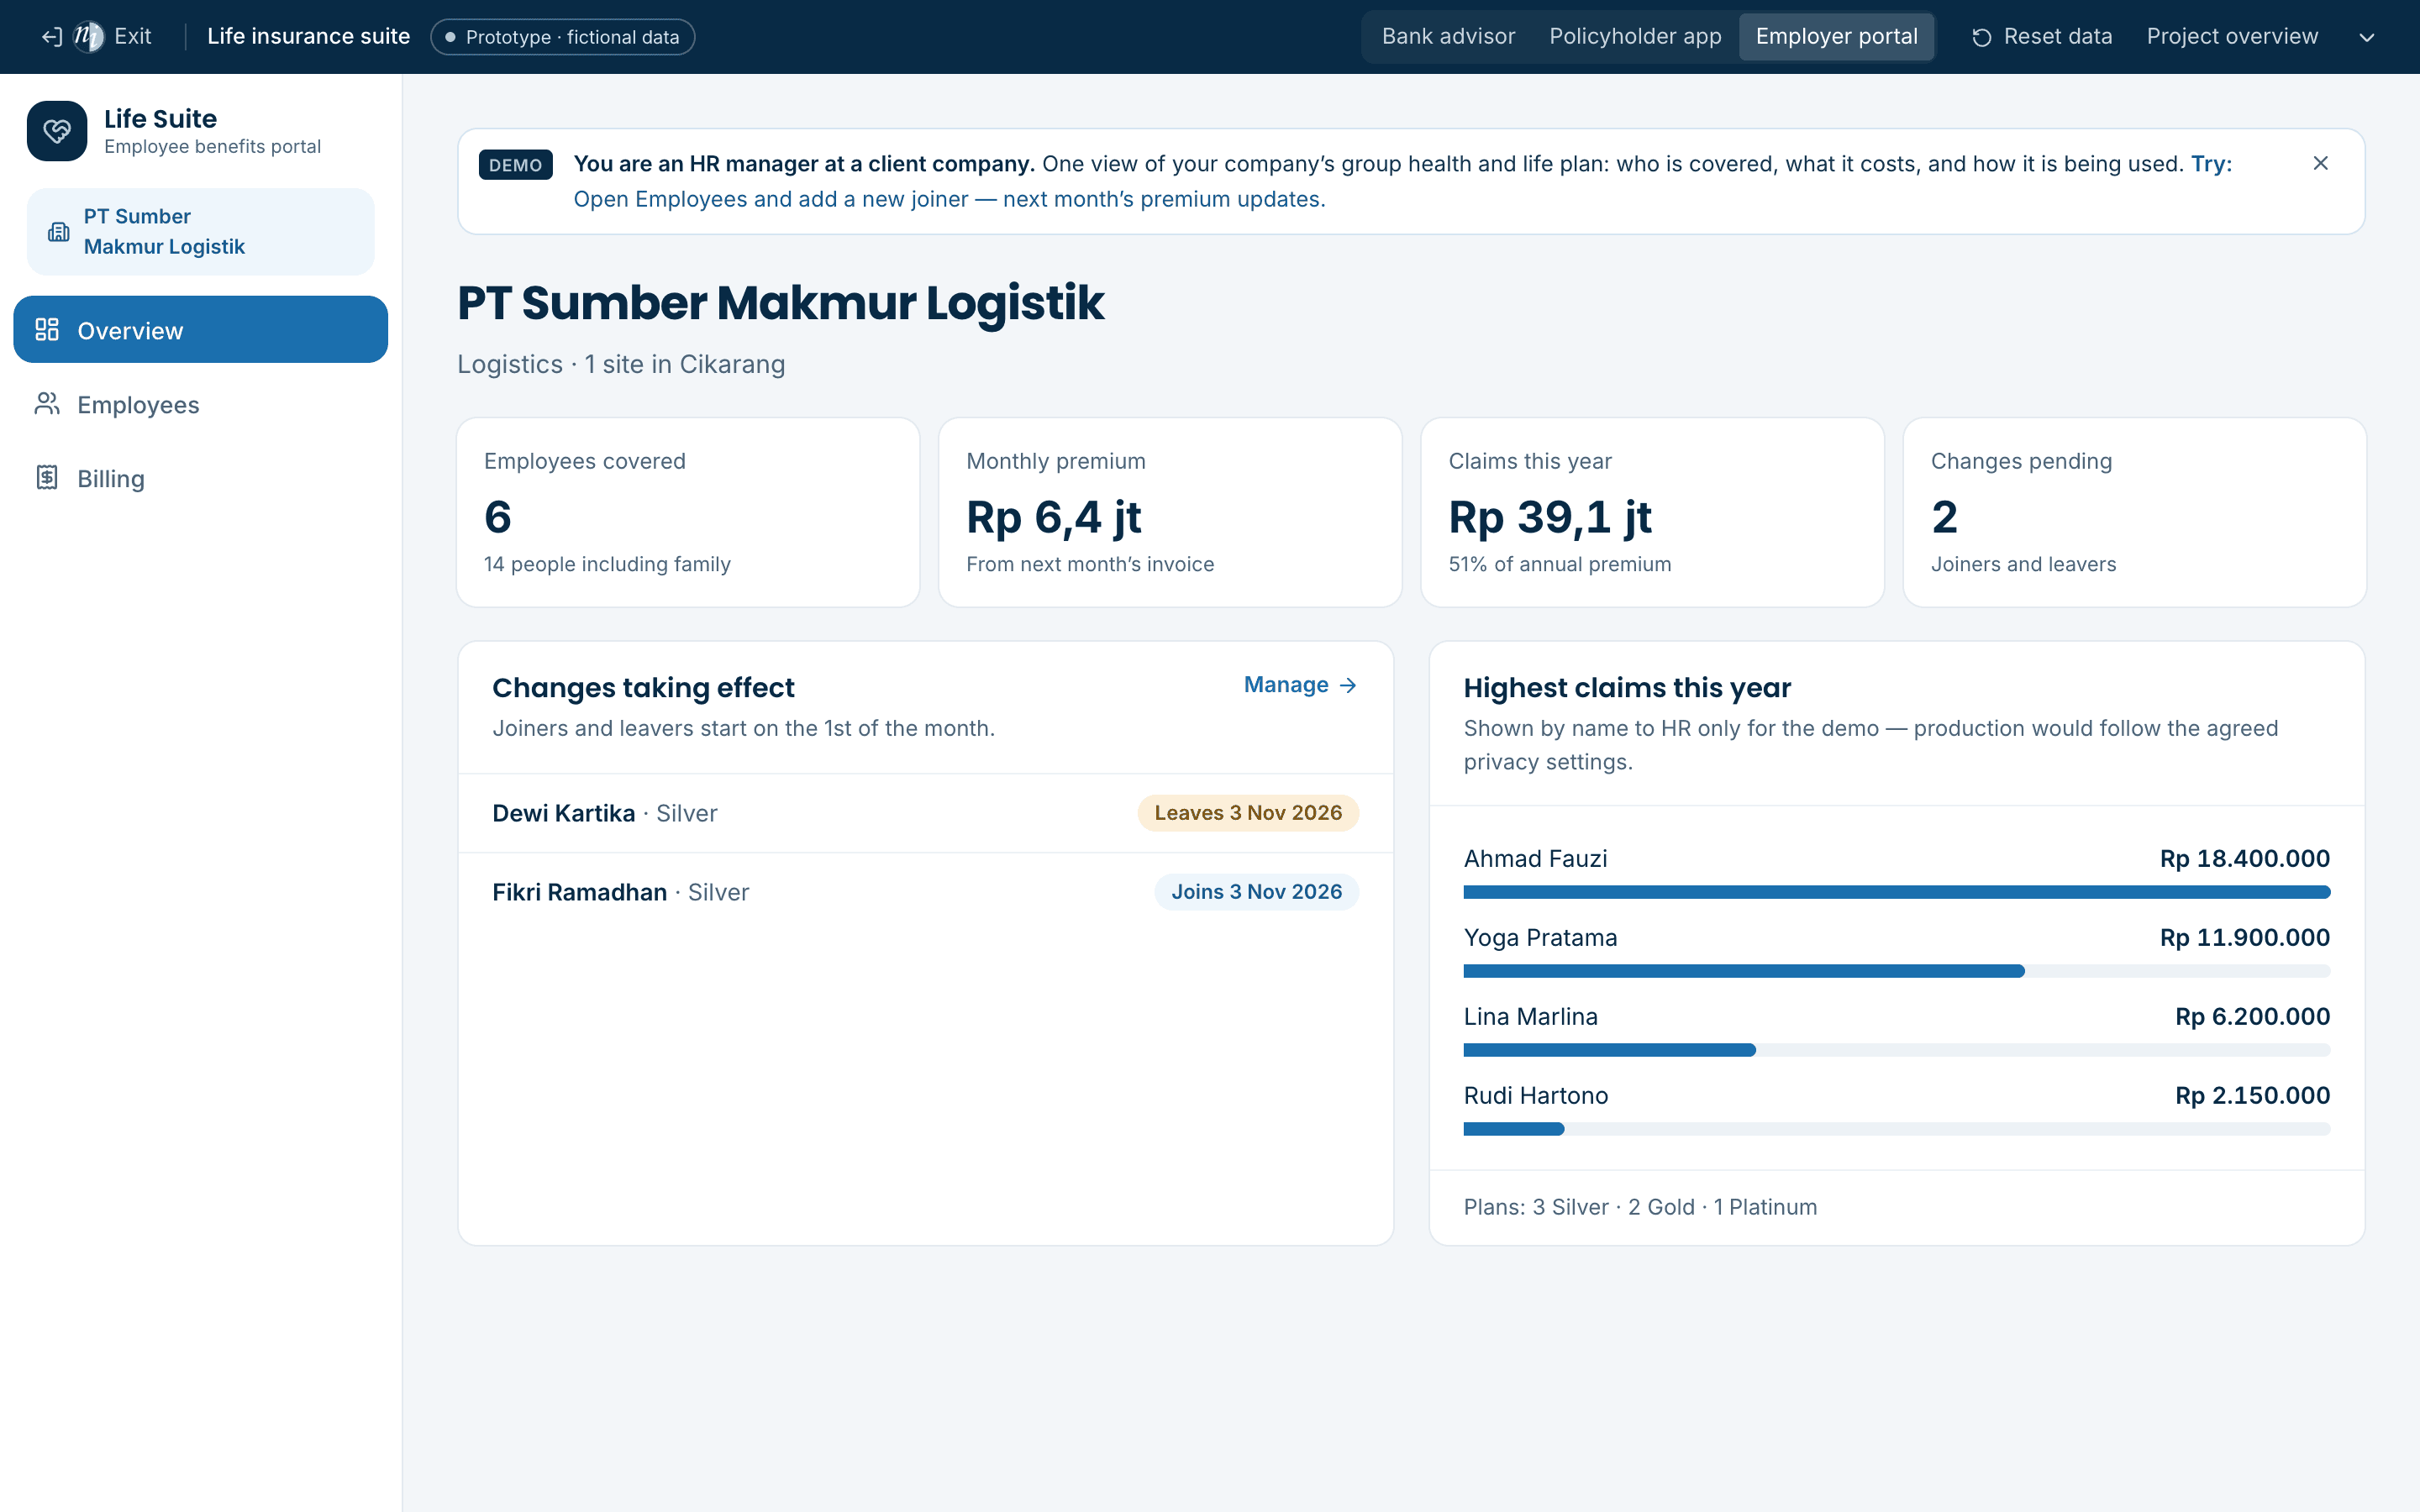
Task: Click Ahmad Fauzi's claims bar
Action: [x=1896, y=892]
